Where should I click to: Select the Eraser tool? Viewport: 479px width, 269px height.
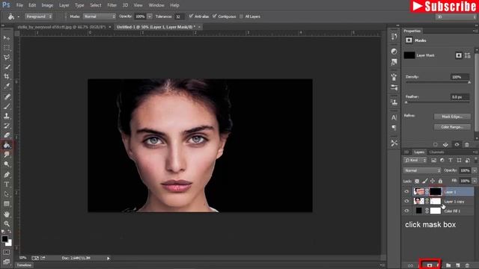[x=7, y=134]
